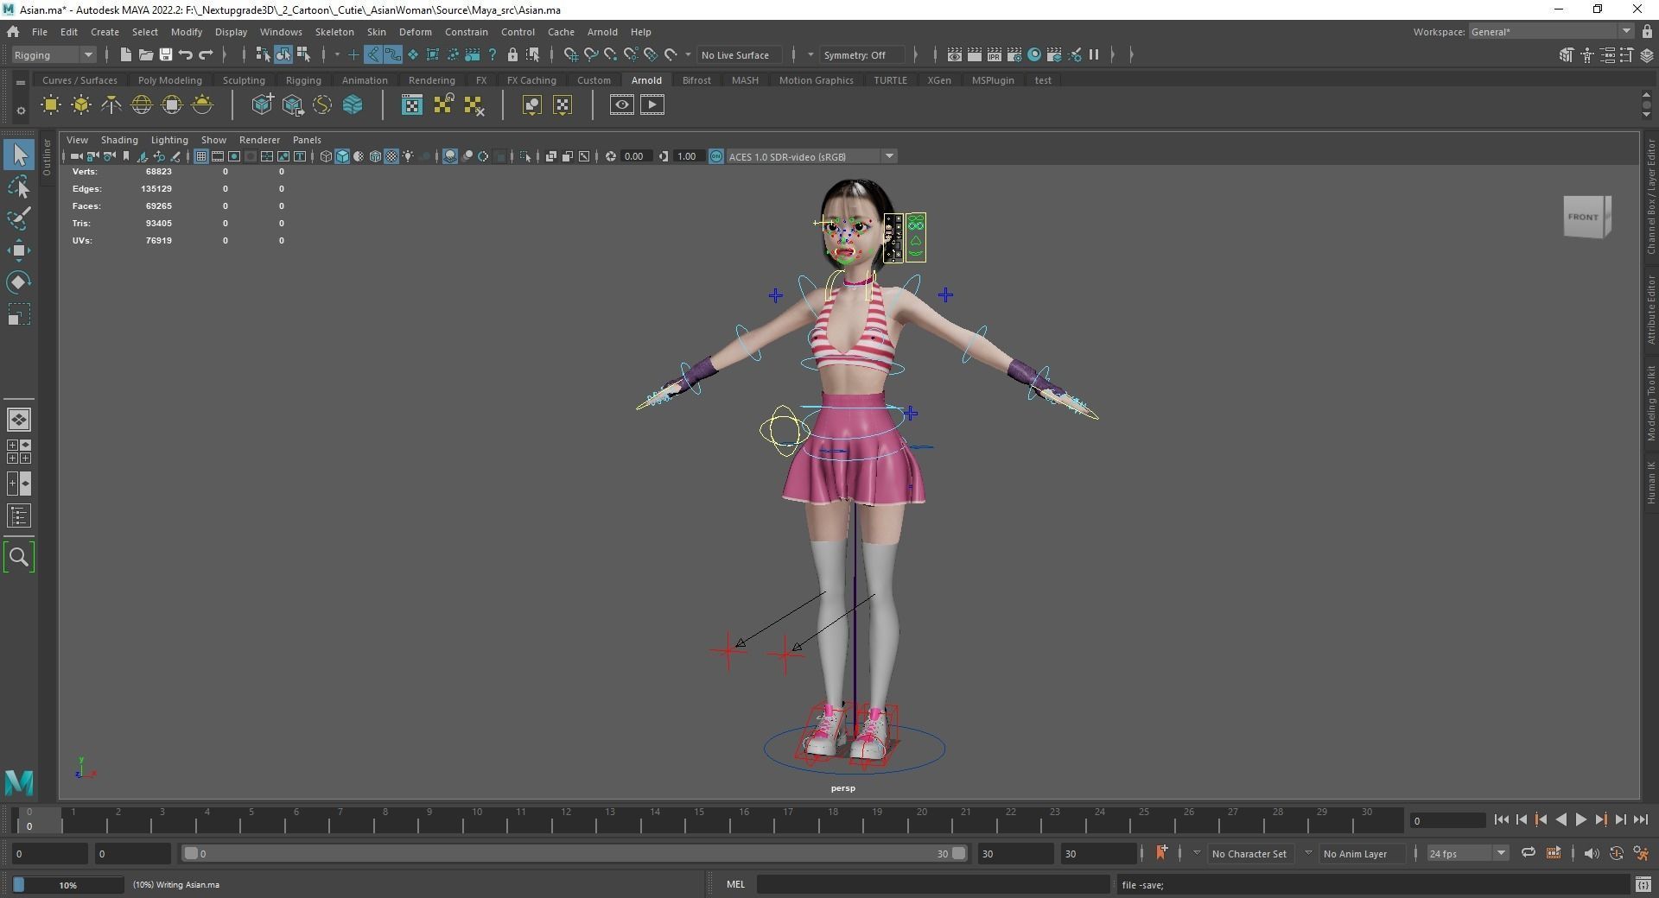Screen dimensions: 1659x898
Task: Click the current frame input field
Action: tap(1447, 820)
